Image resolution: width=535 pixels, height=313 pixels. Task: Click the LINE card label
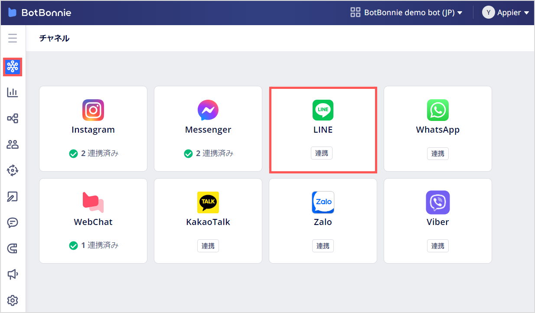click(x=323, y=130)
